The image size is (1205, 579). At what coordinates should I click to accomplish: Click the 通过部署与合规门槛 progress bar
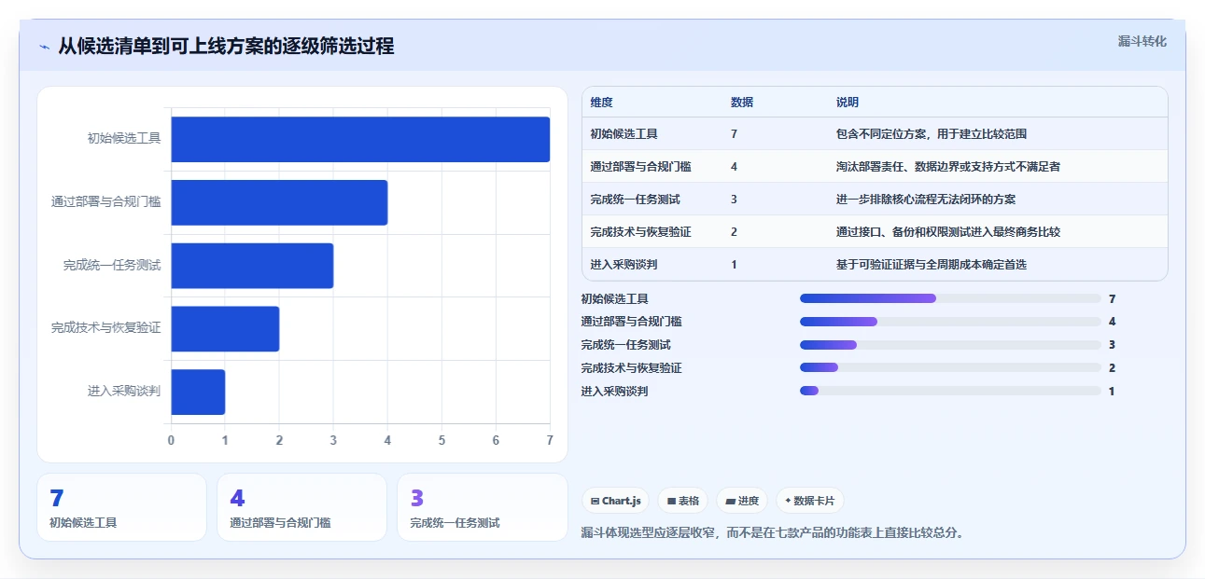tap(950, 322)
